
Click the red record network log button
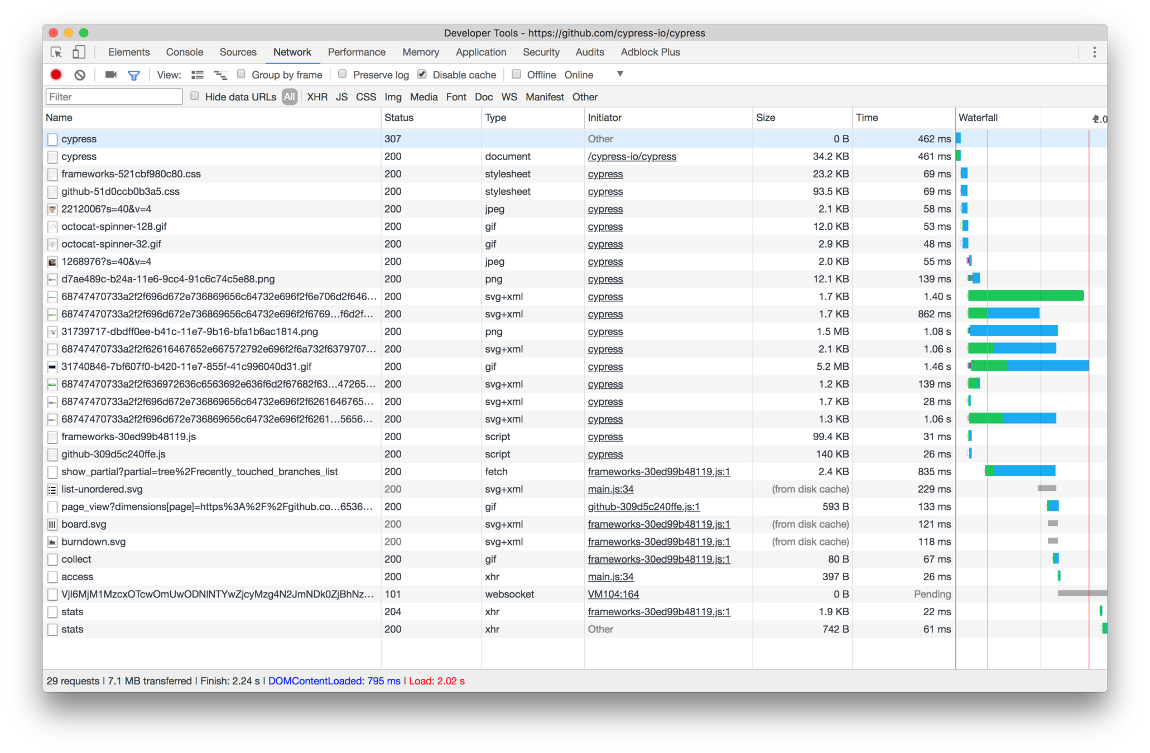tap(56, 75)
